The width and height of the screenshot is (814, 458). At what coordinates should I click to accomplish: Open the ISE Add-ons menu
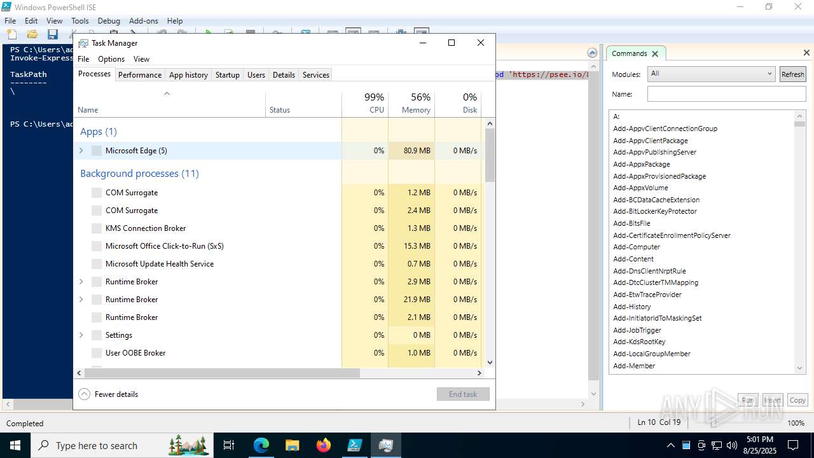click(x=143, y=21)
